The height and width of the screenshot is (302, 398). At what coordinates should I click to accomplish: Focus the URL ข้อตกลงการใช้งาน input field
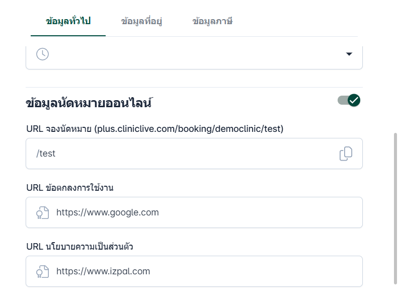coord(201,212)
